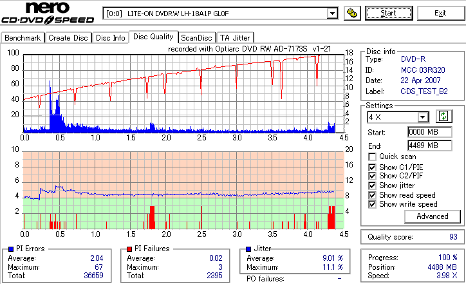Uncheck Show jitter option
466x284 pixels.
click(x=372, y=185)
